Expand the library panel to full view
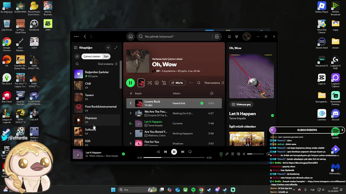346x194 pixels. point(116,47)
